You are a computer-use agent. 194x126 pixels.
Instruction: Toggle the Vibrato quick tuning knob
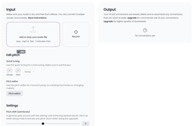pyautogui.click(x=10, y=71)
